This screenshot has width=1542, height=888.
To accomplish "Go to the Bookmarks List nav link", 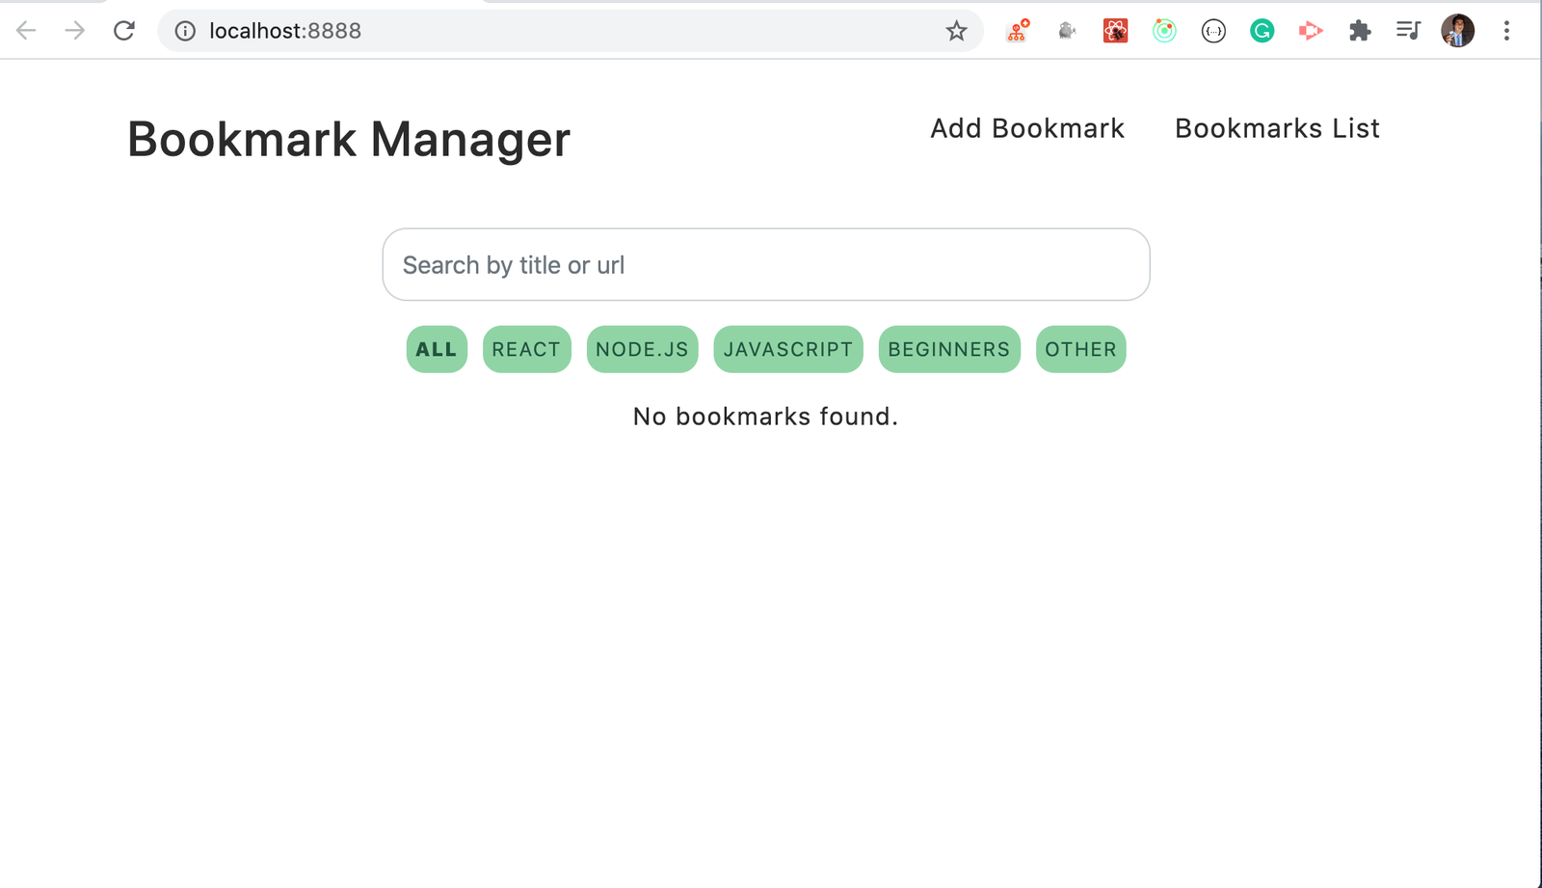I will point(1277,128).
